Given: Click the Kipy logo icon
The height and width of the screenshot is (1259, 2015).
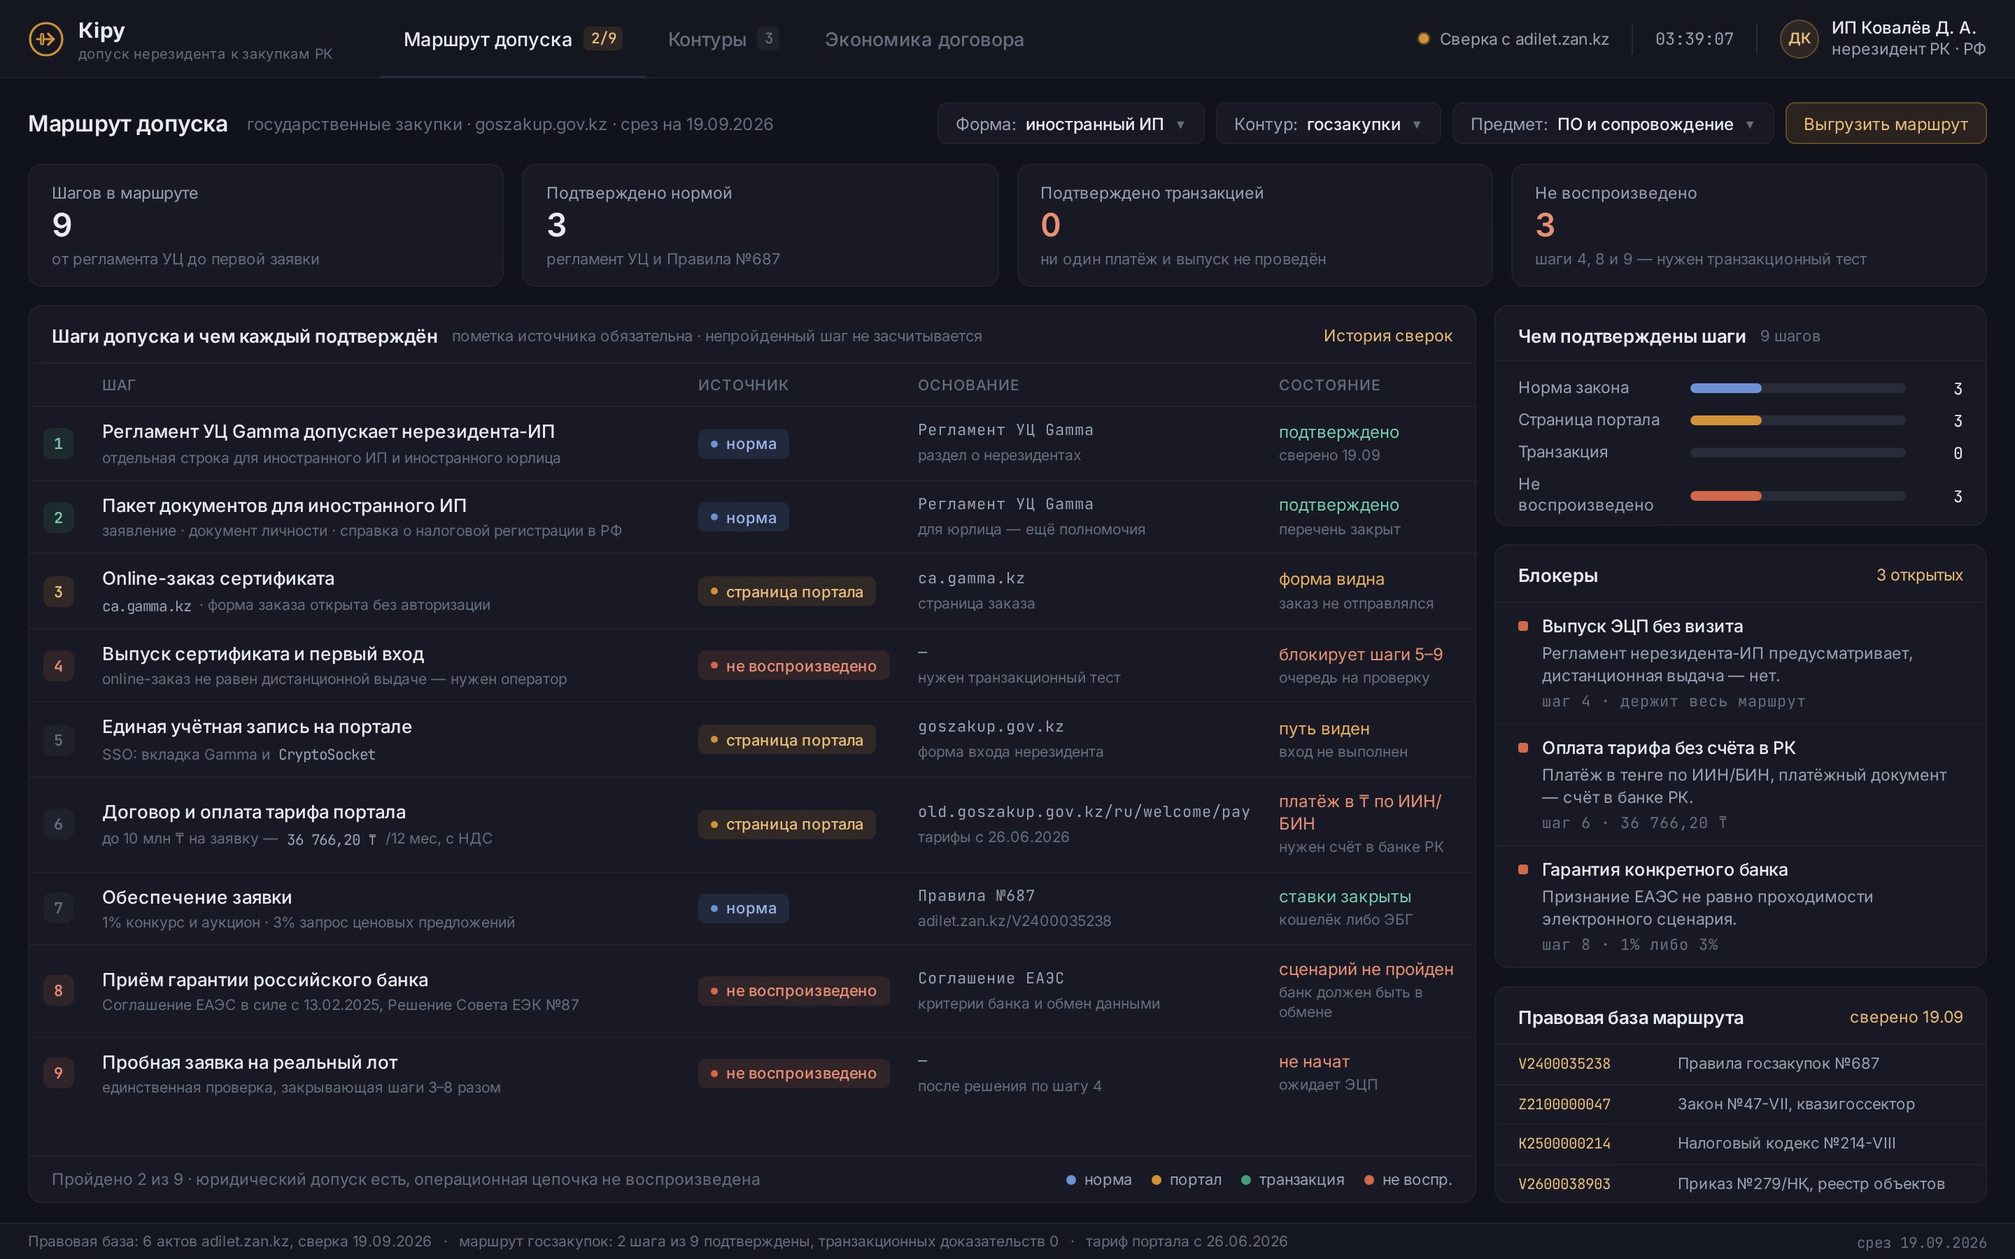Looking at the screenshot, I should tap(45, 39).
